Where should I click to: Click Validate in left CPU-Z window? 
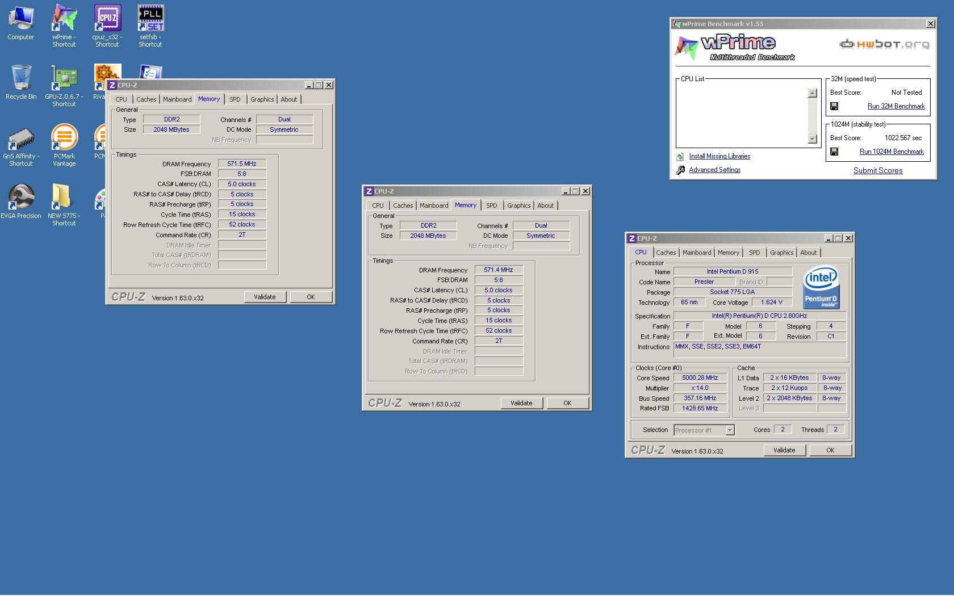tap(265, 297)
